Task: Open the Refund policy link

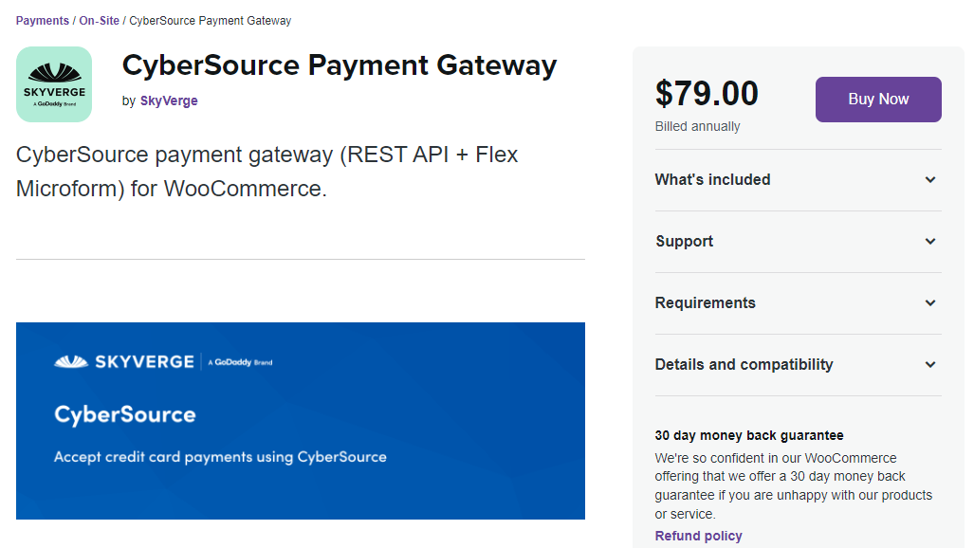Action: [x=698, y=537]
